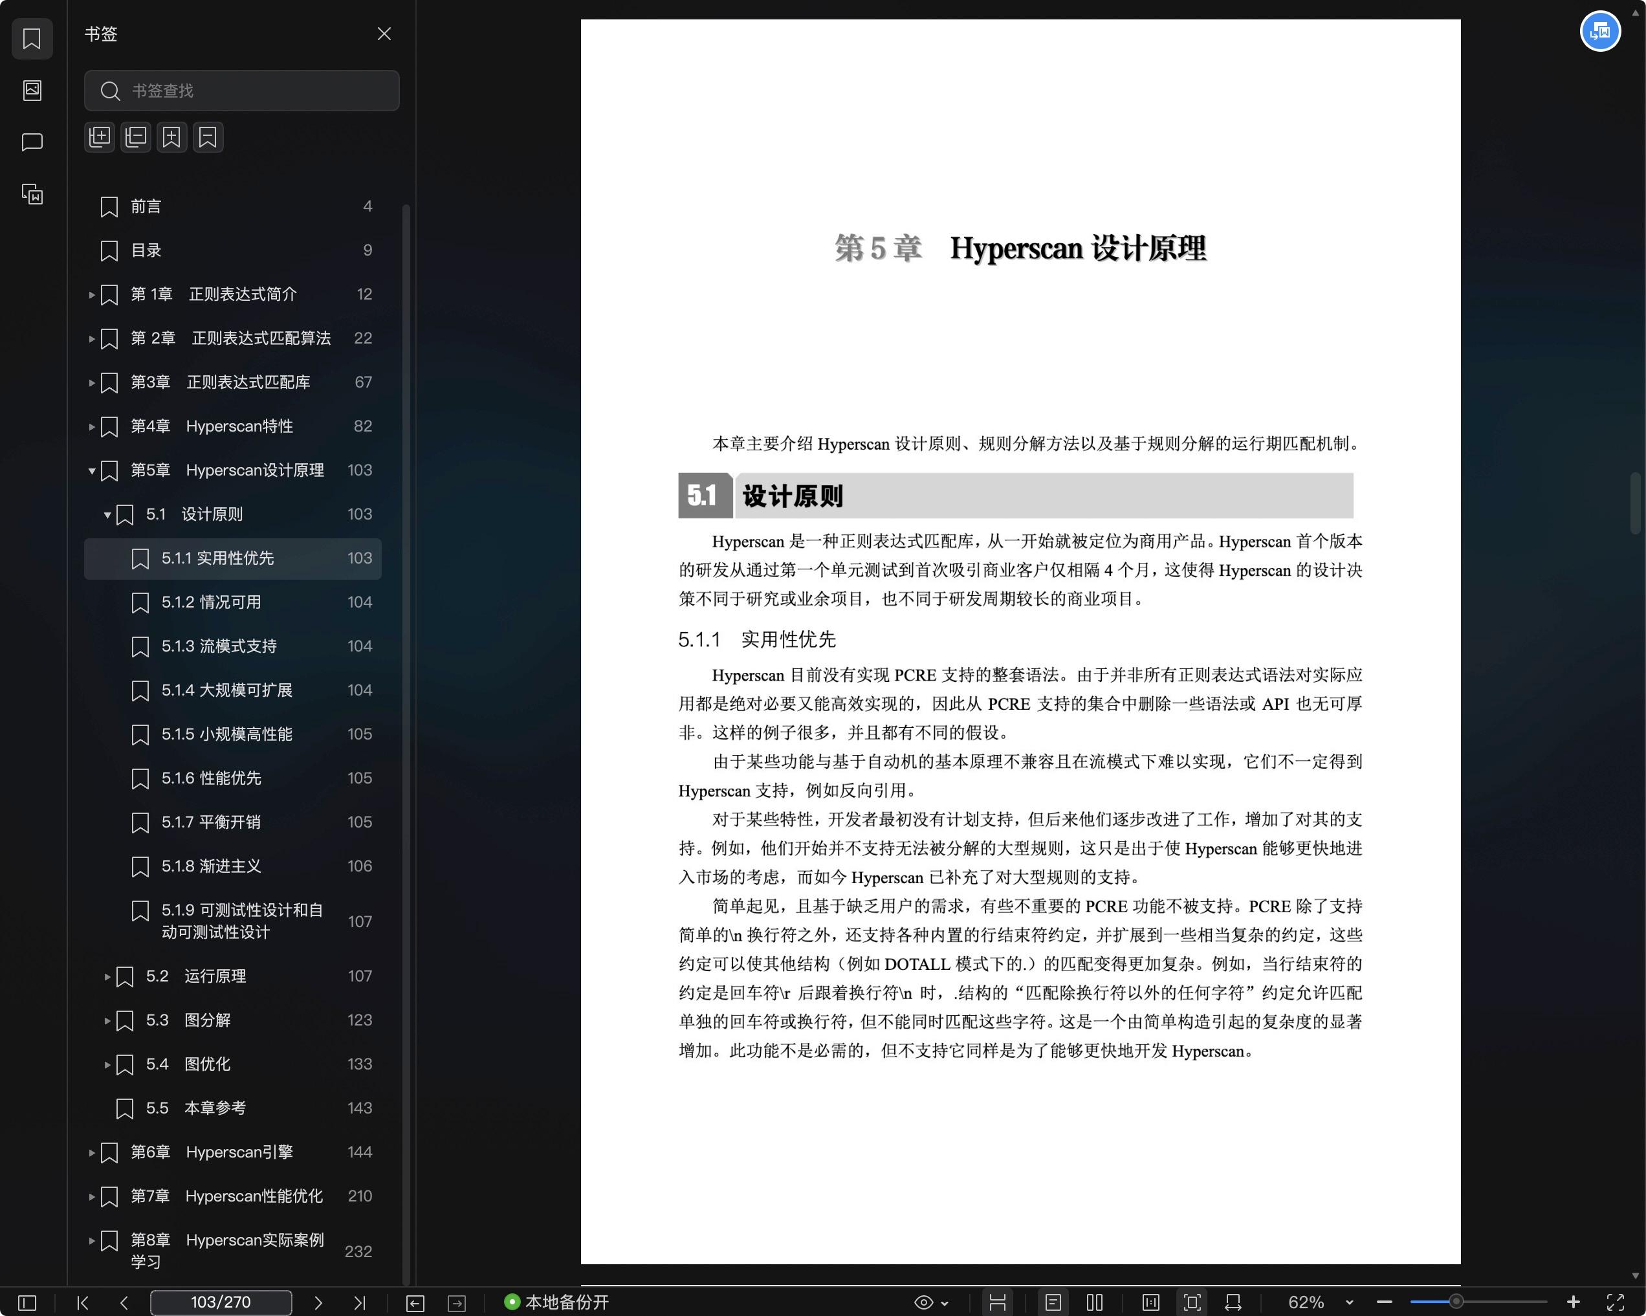Click the floating translate assistant button
The image size is (1646, 1316).
tap(1600, 31)
